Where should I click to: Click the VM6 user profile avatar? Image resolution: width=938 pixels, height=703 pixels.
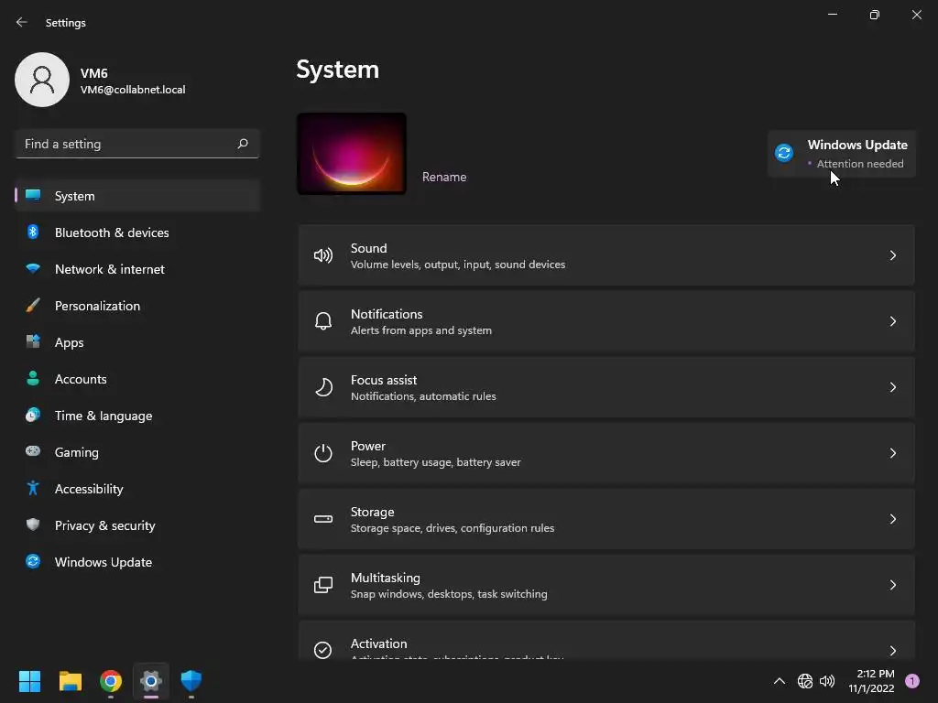(x=42, y=80)
